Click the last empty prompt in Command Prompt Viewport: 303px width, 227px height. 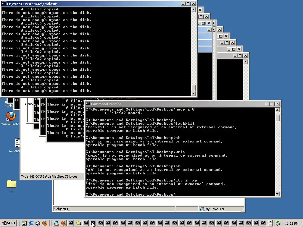tap(130, 194)
